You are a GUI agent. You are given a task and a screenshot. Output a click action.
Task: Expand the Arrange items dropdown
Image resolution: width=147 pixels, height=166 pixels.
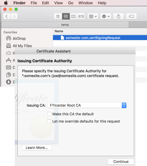click(93, 16)
